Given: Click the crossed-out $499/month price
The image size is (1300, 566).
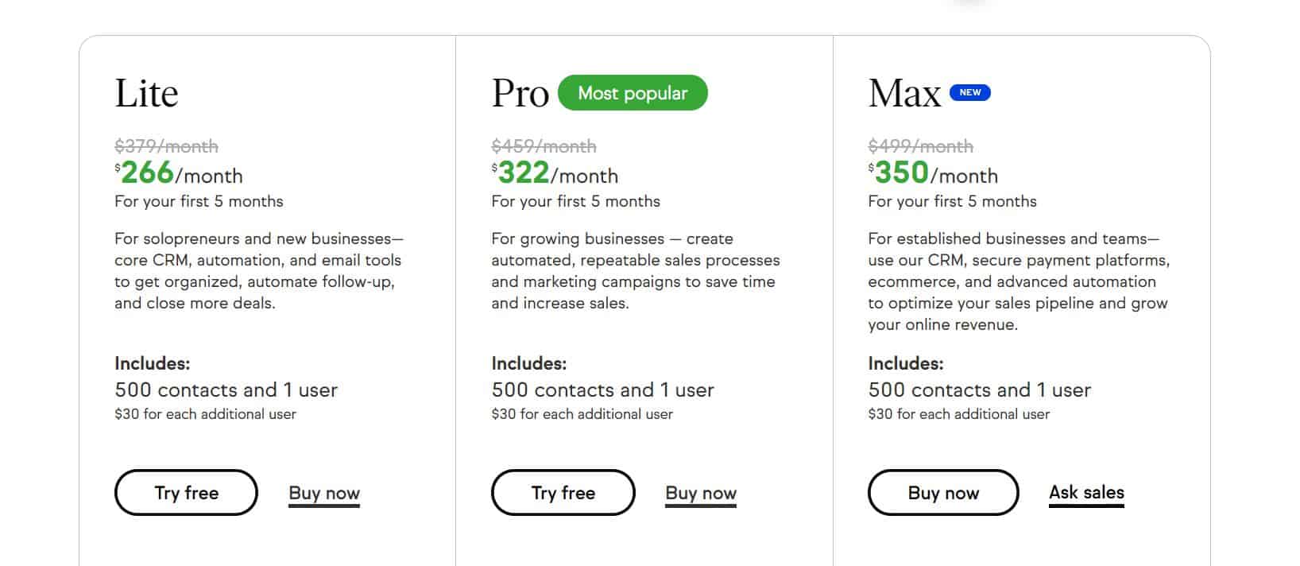Looking at the screenshot, I should click(920, 146).
